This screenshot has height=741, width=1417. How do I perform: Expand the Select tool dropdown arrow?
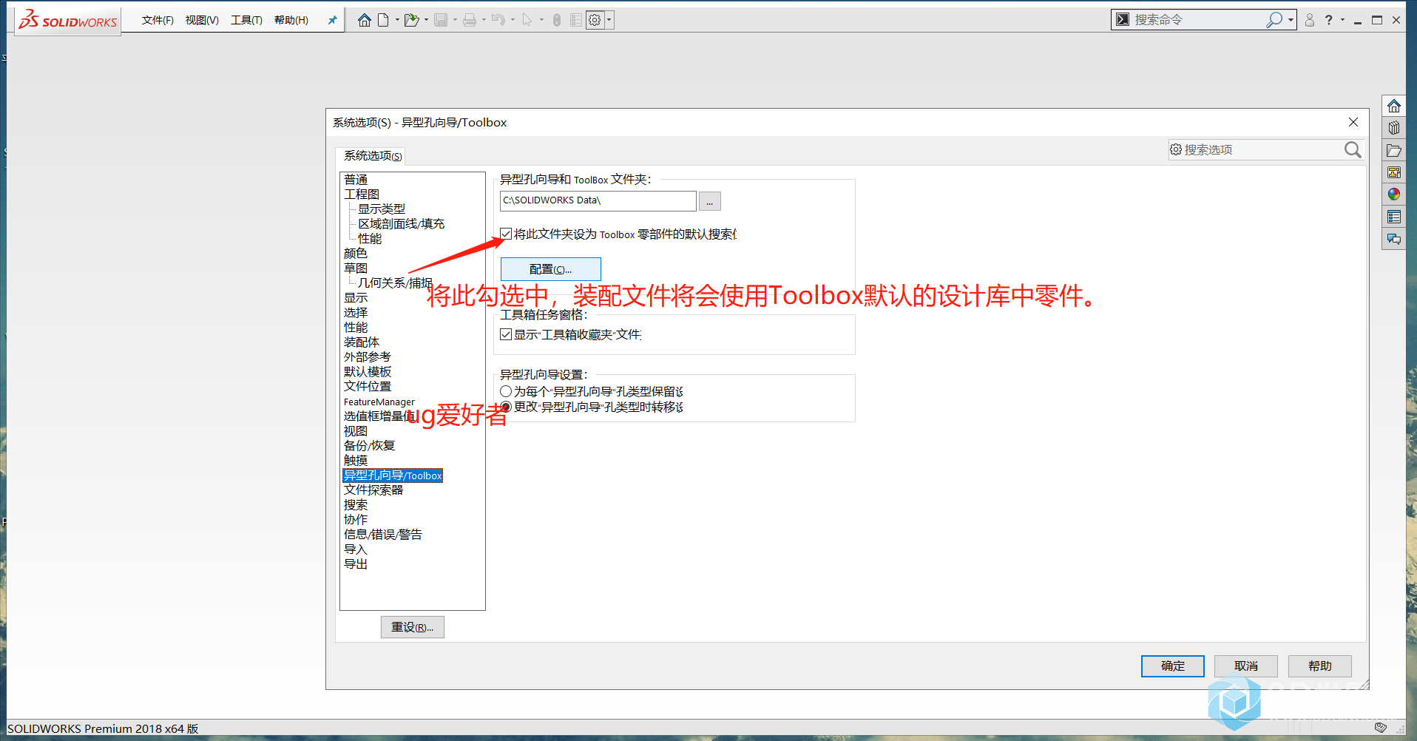(541, 20)
